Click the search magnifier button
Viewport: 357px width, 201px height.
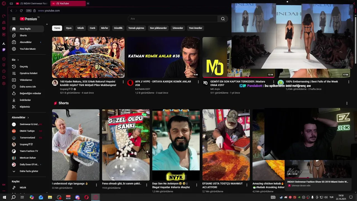tap(223, 19)
